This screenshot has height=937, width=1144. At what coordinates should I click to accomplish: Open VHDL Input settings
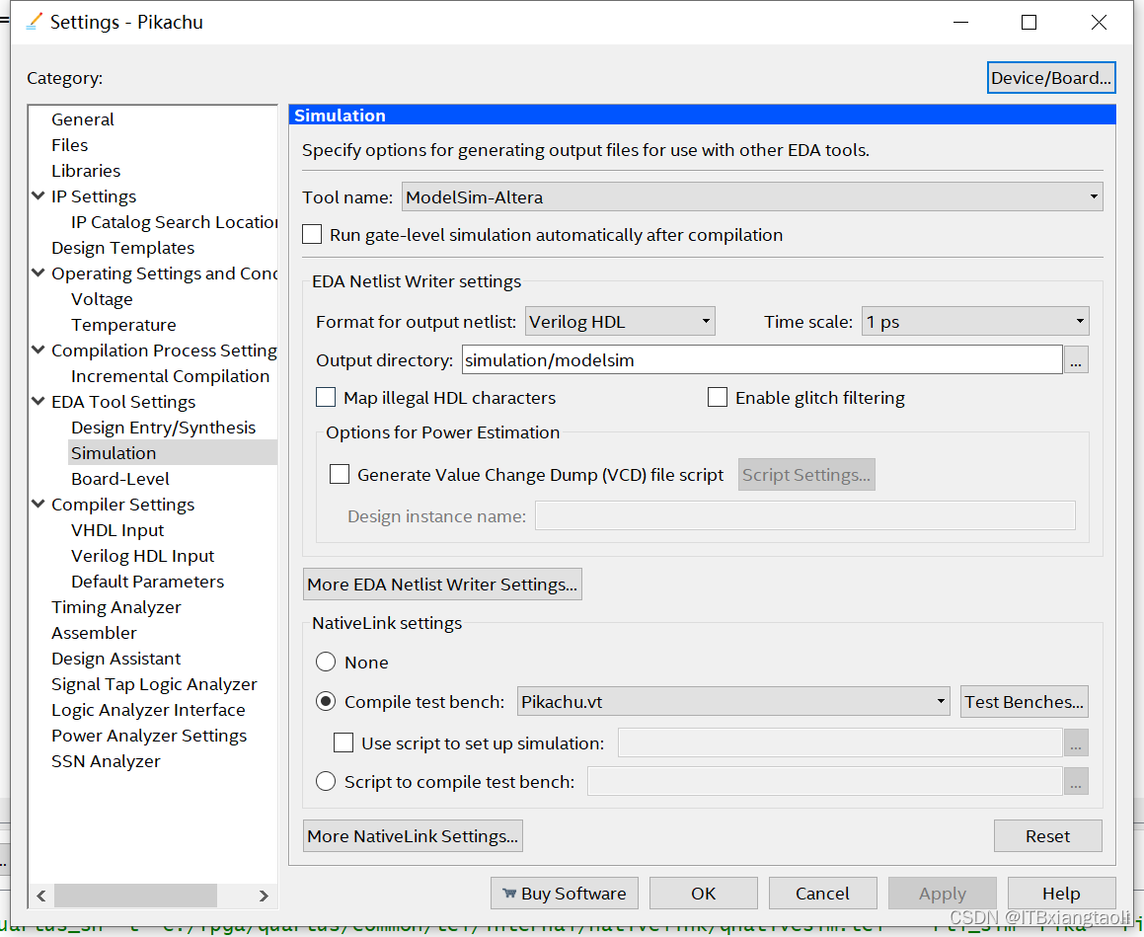tap(117, 530)
